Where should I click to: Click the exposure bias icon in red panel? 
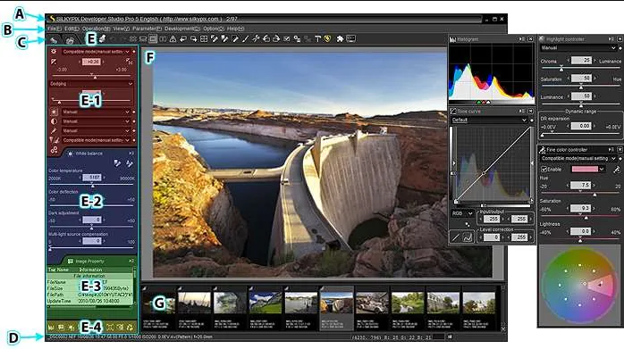click(54, 62)
